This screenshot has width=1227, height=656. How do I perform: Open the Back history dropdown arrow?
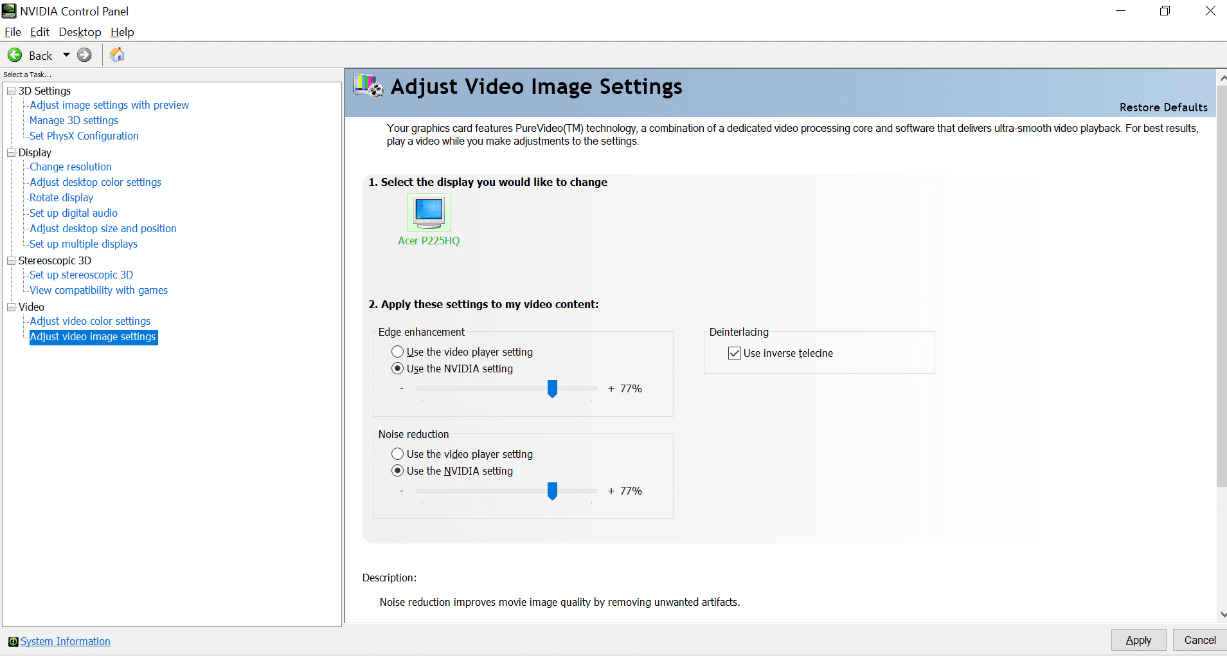(x=66, y=55)
